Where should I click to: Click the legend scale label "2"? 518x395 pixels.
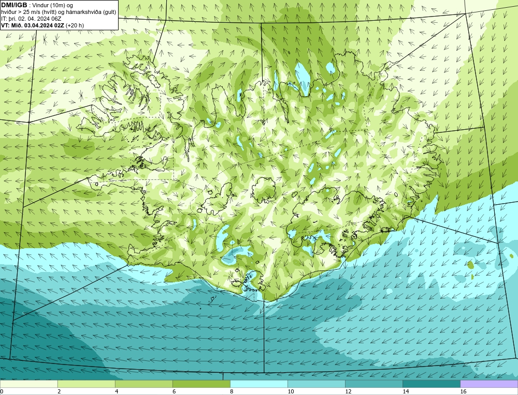(x=59, y=391)
